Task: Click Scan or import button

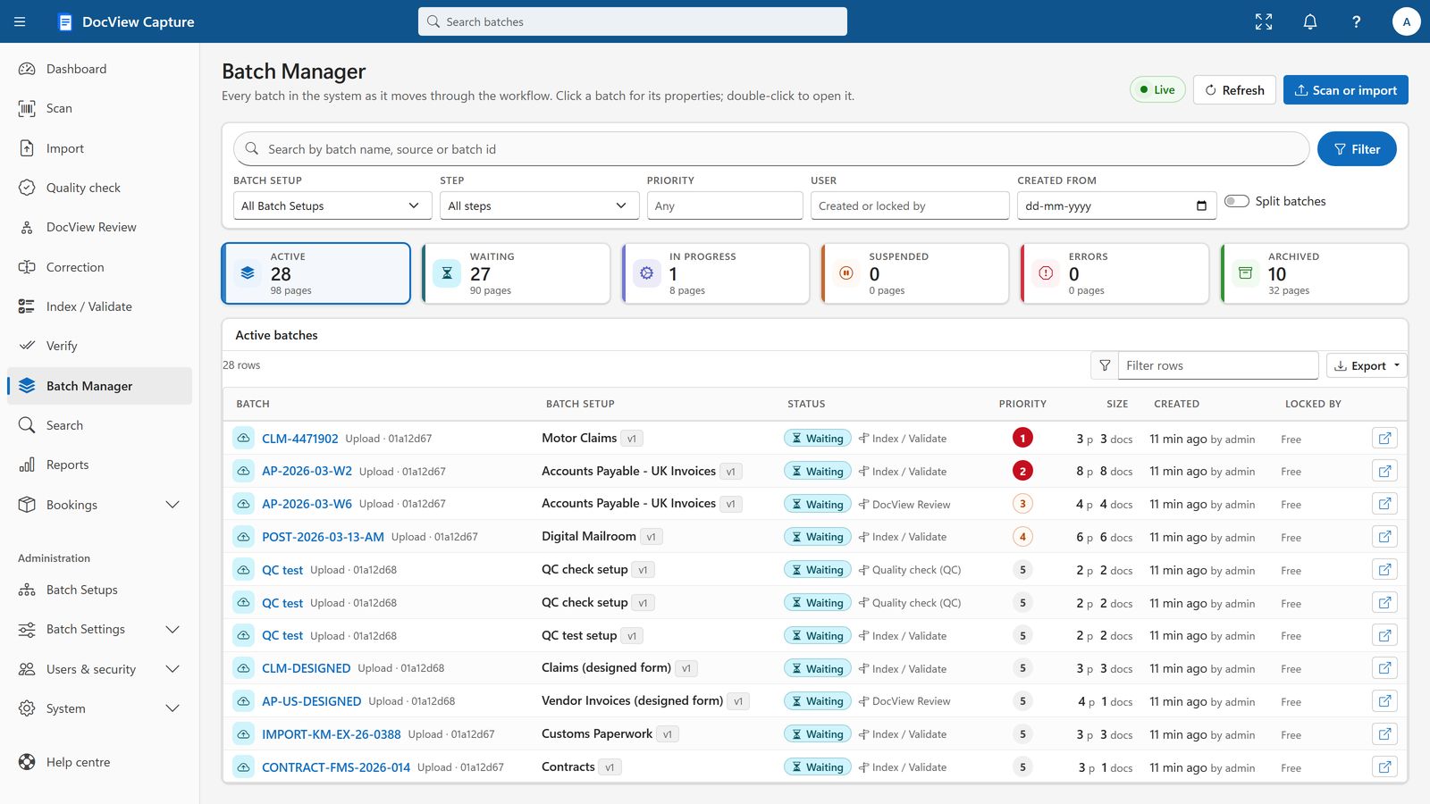Action: click(1346, 89)
